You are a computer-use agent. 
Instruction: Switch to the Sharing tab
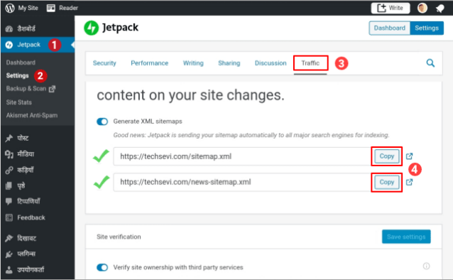229,63
